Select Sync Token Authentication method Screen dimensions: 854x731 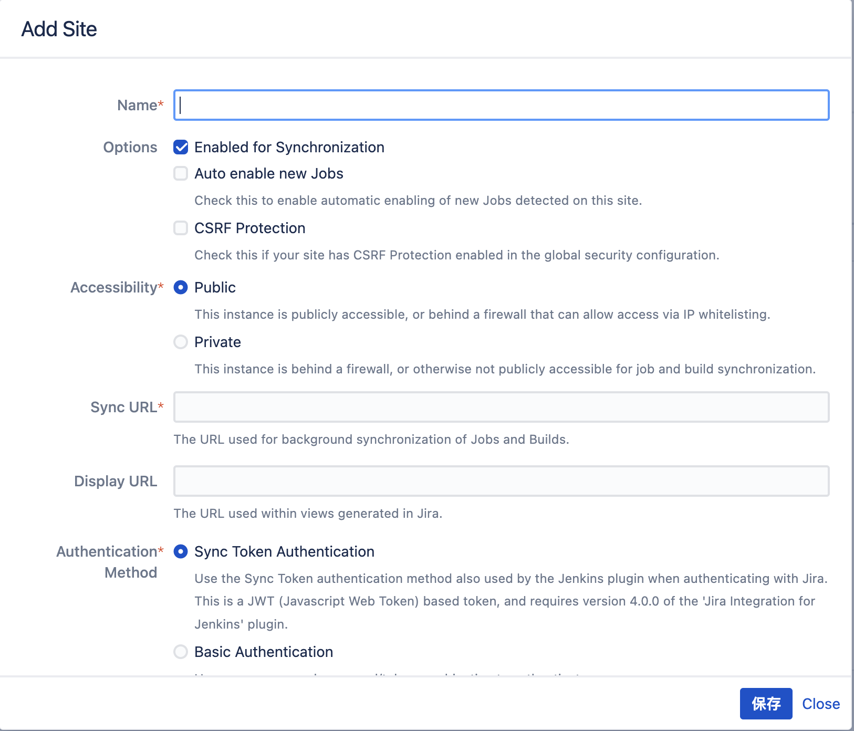(x=181, y=551)
